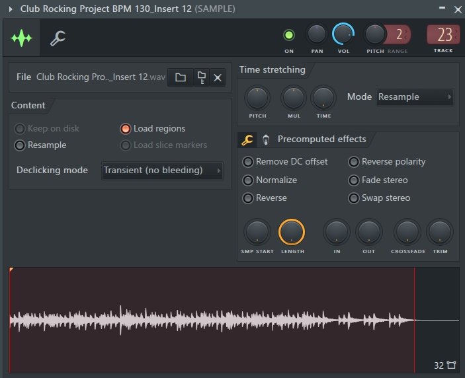Select the envelope/arpeggiator tube icon tab

(266, 140)
